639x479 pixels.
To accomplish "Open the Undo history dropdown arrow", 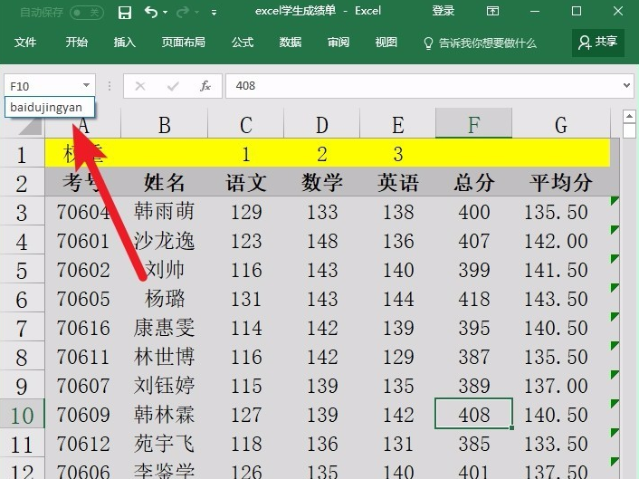I will pyautogui.click(x=165, y=13).
